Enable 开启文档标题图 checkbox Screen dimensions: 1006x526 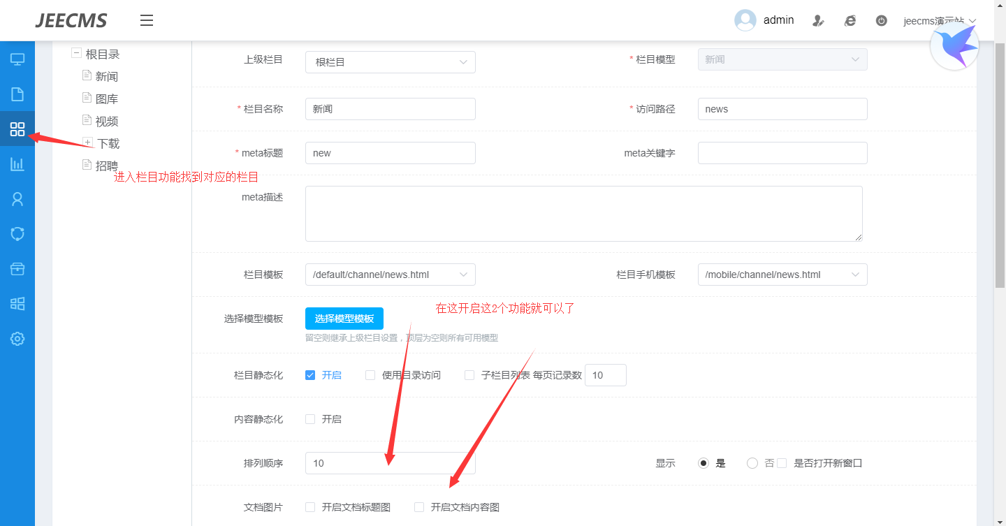tap(310, 507)
